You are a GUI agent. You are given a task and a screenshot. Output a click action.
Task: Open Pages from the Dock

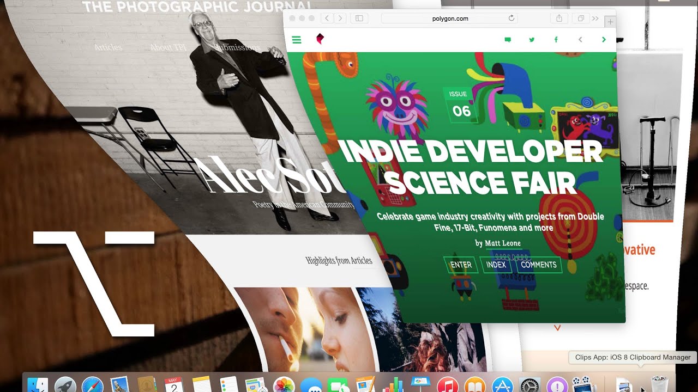coord(365,385)
